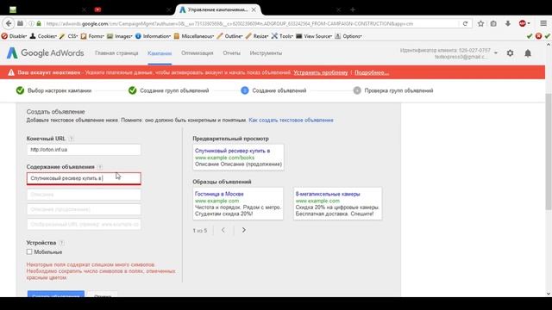
Task: Click the site identity lock icon
Action: click(x=39, y=23)
